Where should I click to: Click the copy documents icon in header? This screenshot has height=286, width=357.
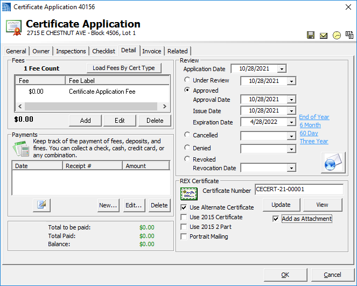pyautogui.click(x=349, y=35)
